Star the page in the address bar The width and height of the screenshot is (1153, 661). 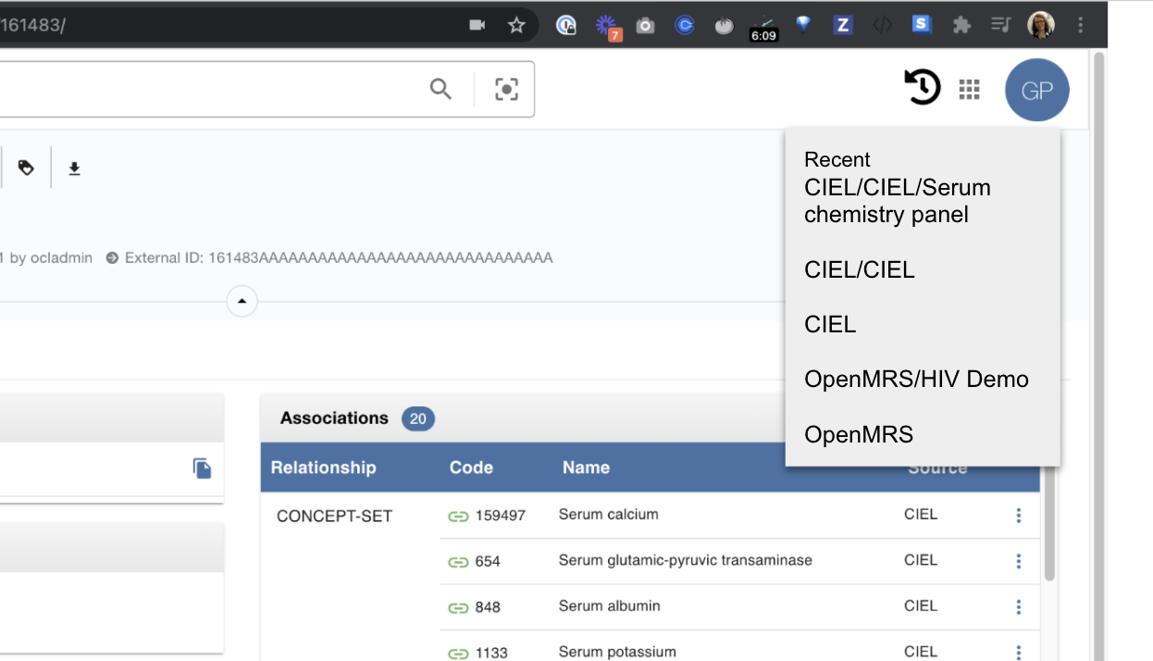click(517, 25)
